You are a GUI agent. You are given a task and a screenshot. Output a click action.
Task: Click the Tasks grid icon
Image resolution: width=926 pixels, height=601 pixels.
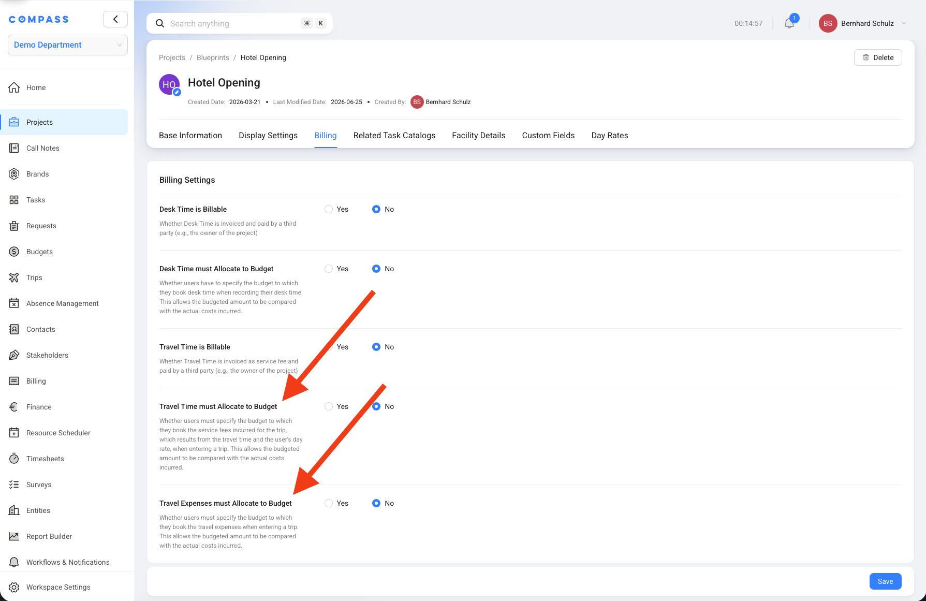pyautogui.click(x=14, y=200)
